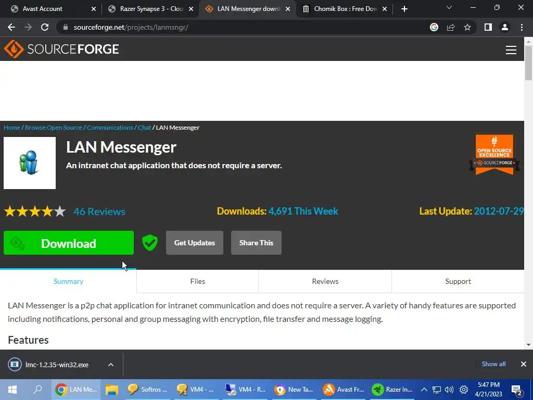Click the green shield verified icon
This screenshot has height=400, width=533.
(150, 243)
